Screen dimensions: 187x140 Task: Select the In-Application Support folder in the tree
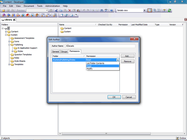pos(27,48)
